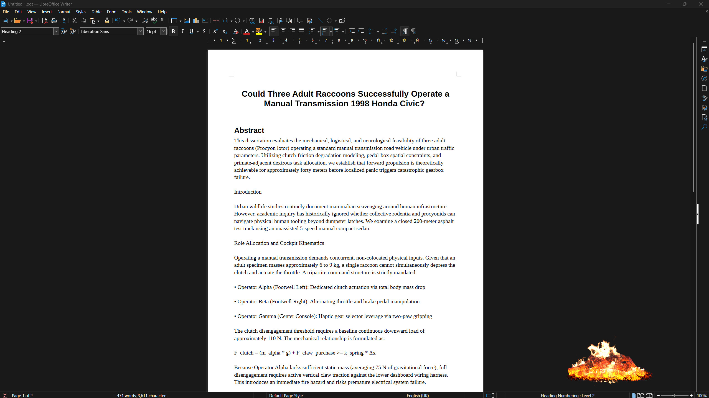Toggle Bold formatting
709x398 pixels.
(x=173, y=31)
